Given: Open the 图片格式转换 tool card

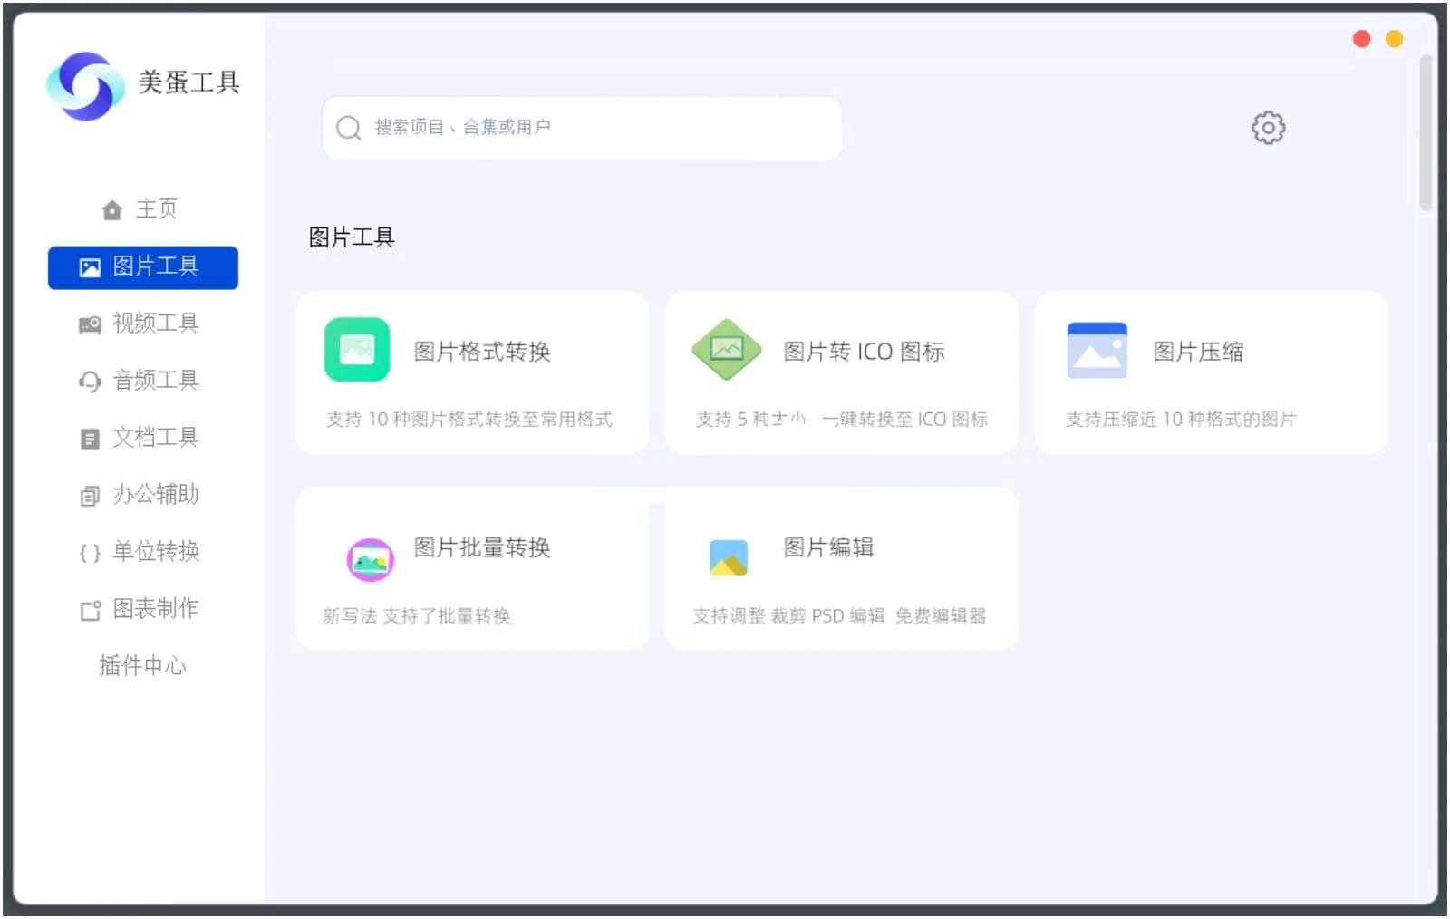Looking at the screenshot, I should [471, 372].
